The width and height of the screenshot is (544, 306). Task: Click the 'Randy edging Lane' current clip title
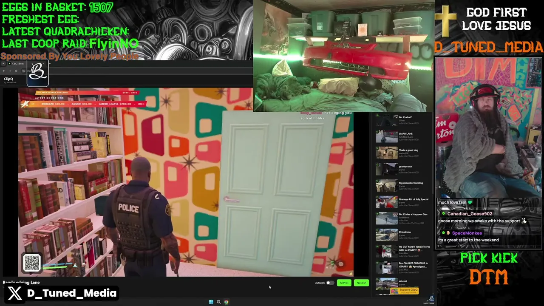[21, 283]
